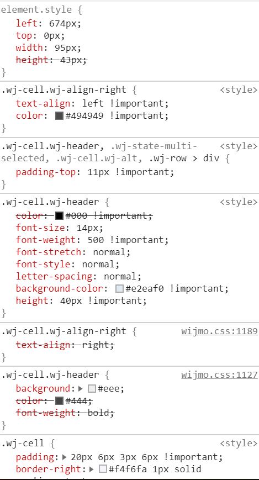Expand the border-right shorthand property
The width and height of the screenshot is (259, 480).
click(x=92, y=469)
